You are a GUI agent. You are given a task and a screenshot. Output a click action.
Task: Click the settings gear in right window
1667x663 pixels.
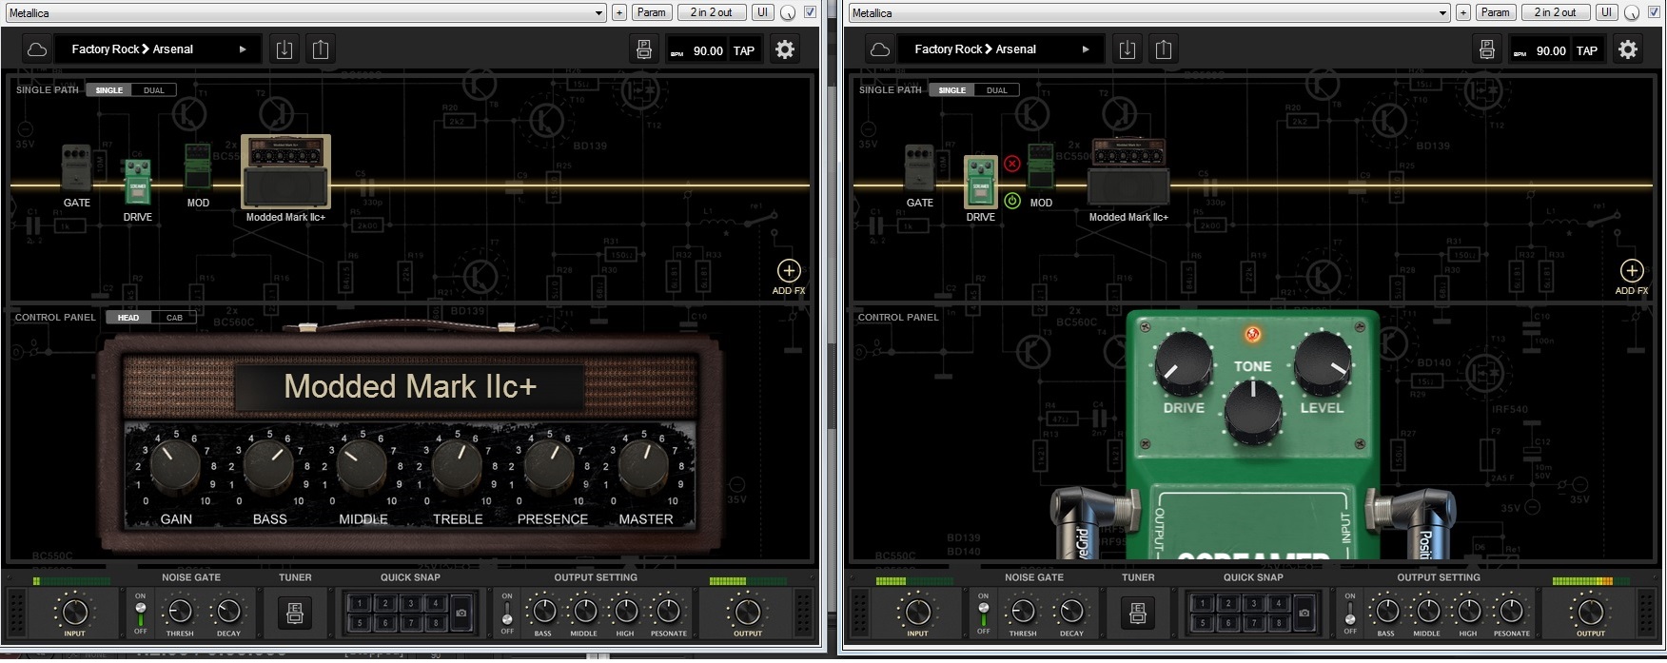1628,49
